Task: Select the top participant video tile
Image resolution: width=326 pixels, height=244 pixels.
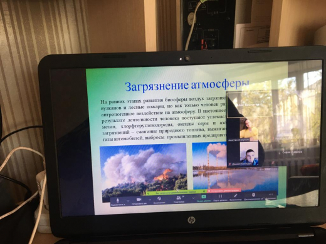Action: point(250,104)
